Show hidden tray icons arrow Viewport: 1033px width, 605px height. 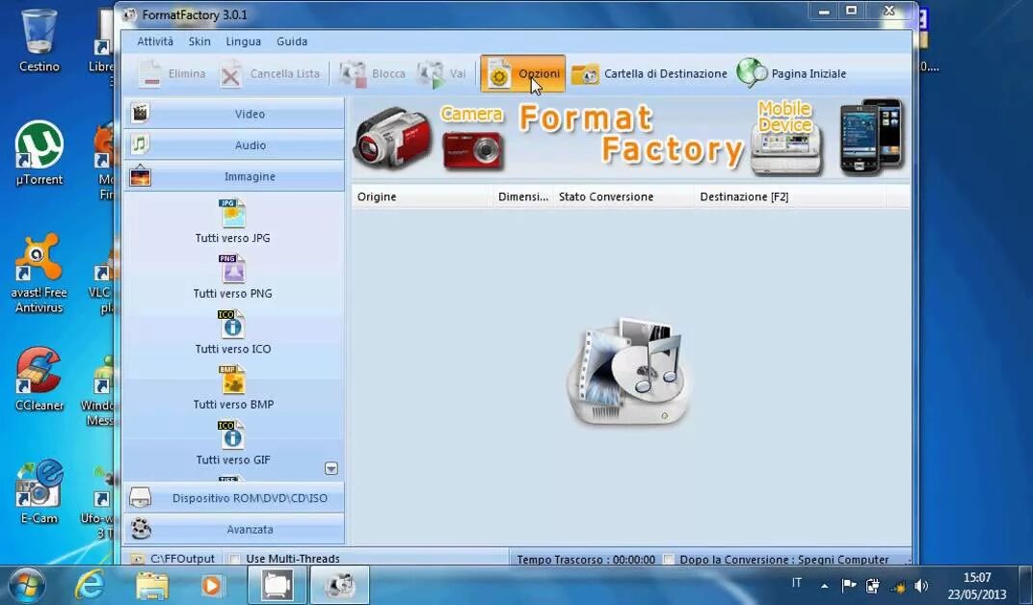tap(824, 585)
